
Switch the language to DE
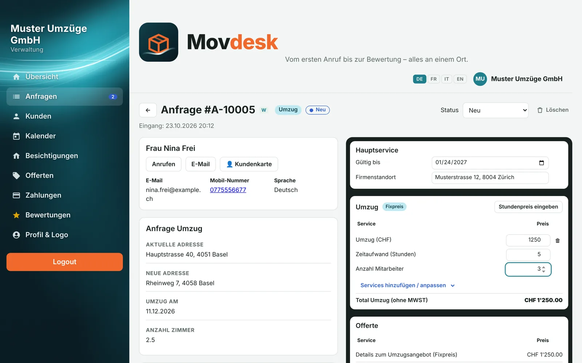coord(419,79)
